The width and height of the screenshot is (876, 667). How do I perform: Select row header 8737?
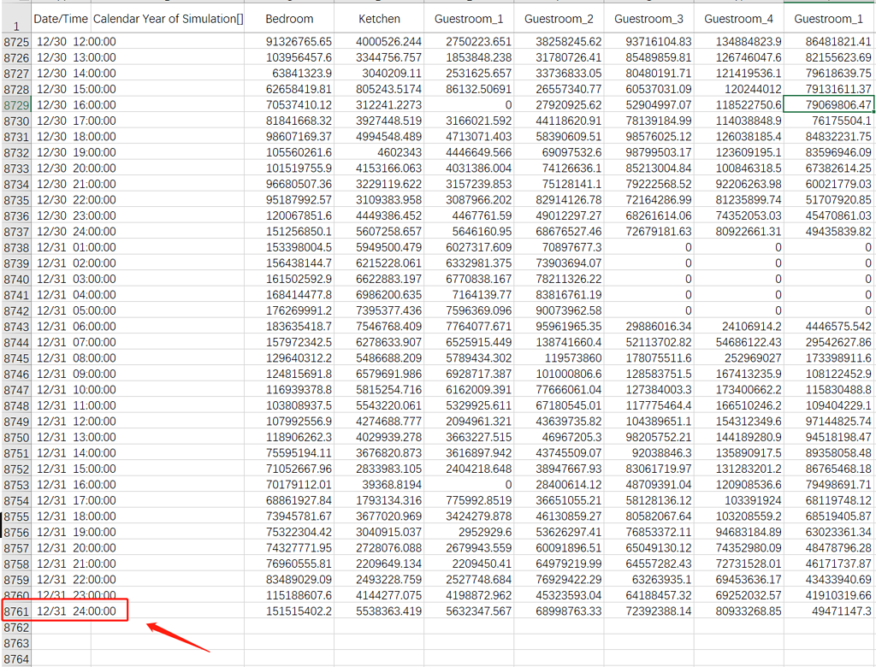15,232
